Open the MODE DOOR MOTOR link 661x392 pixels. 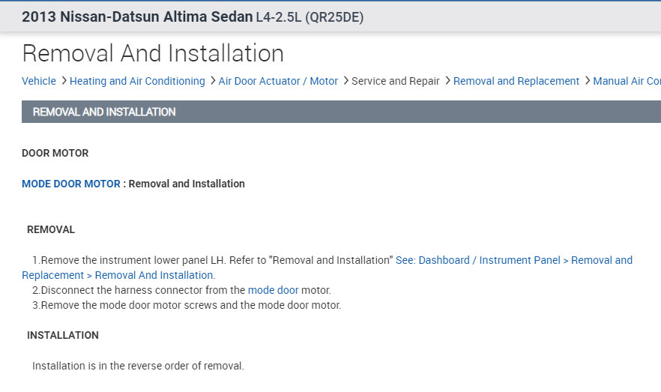coord(71,184)
